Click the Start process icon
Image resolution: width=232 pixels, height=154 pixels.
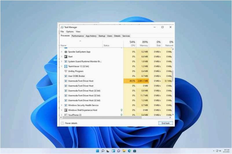66,57
